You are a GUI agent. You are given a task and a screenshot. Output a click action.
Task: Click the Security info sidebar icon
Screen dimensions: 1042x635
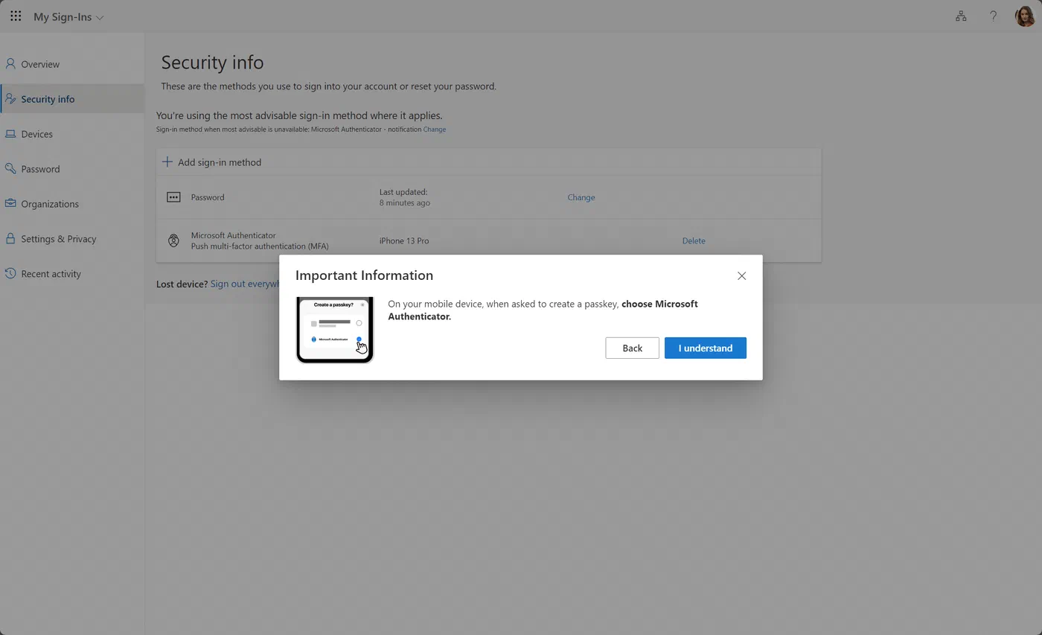[10, 98]
